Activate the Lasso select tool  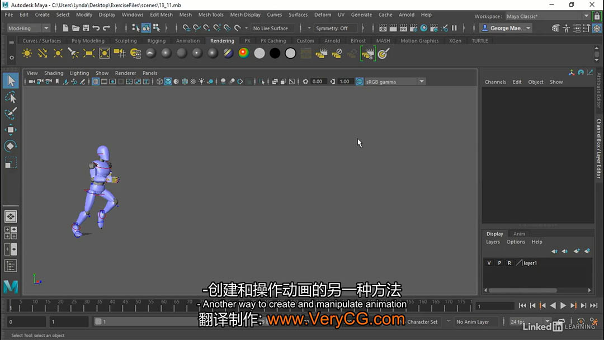11,97
